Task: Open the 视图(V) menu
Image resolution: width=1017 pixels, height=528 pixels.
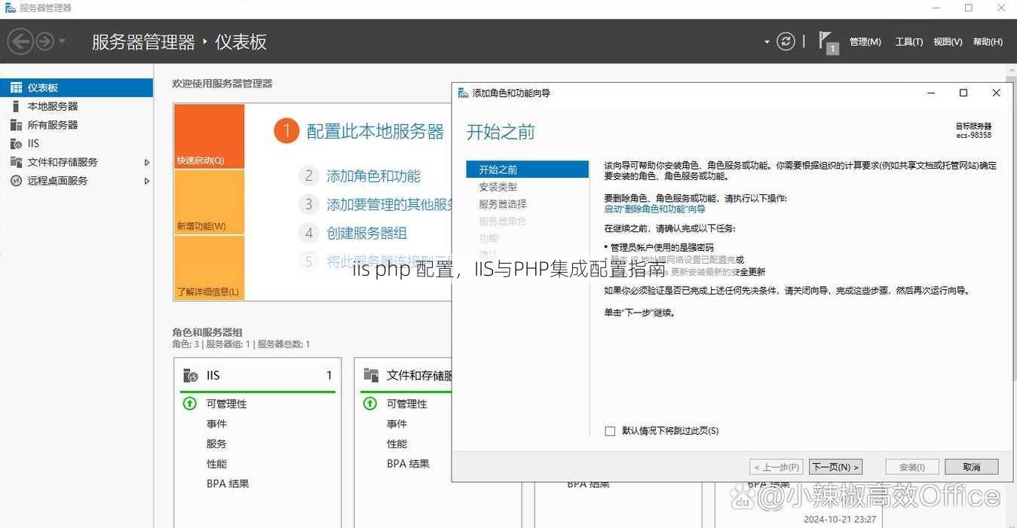Action: pyautogui.click(x=948, y=42)
